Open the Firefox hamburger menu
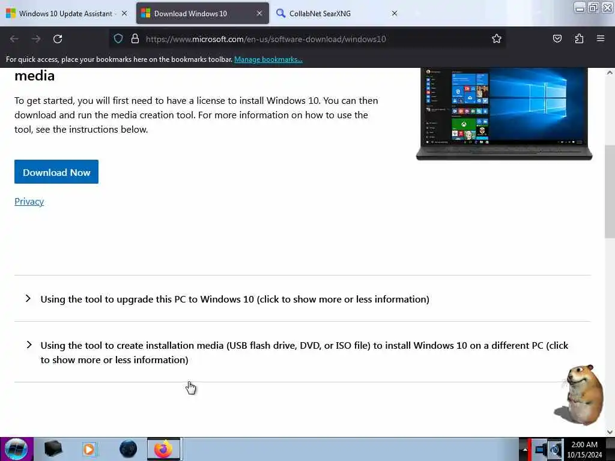The width and height of the screenshot is (615, 461). (x=601, y=38)
